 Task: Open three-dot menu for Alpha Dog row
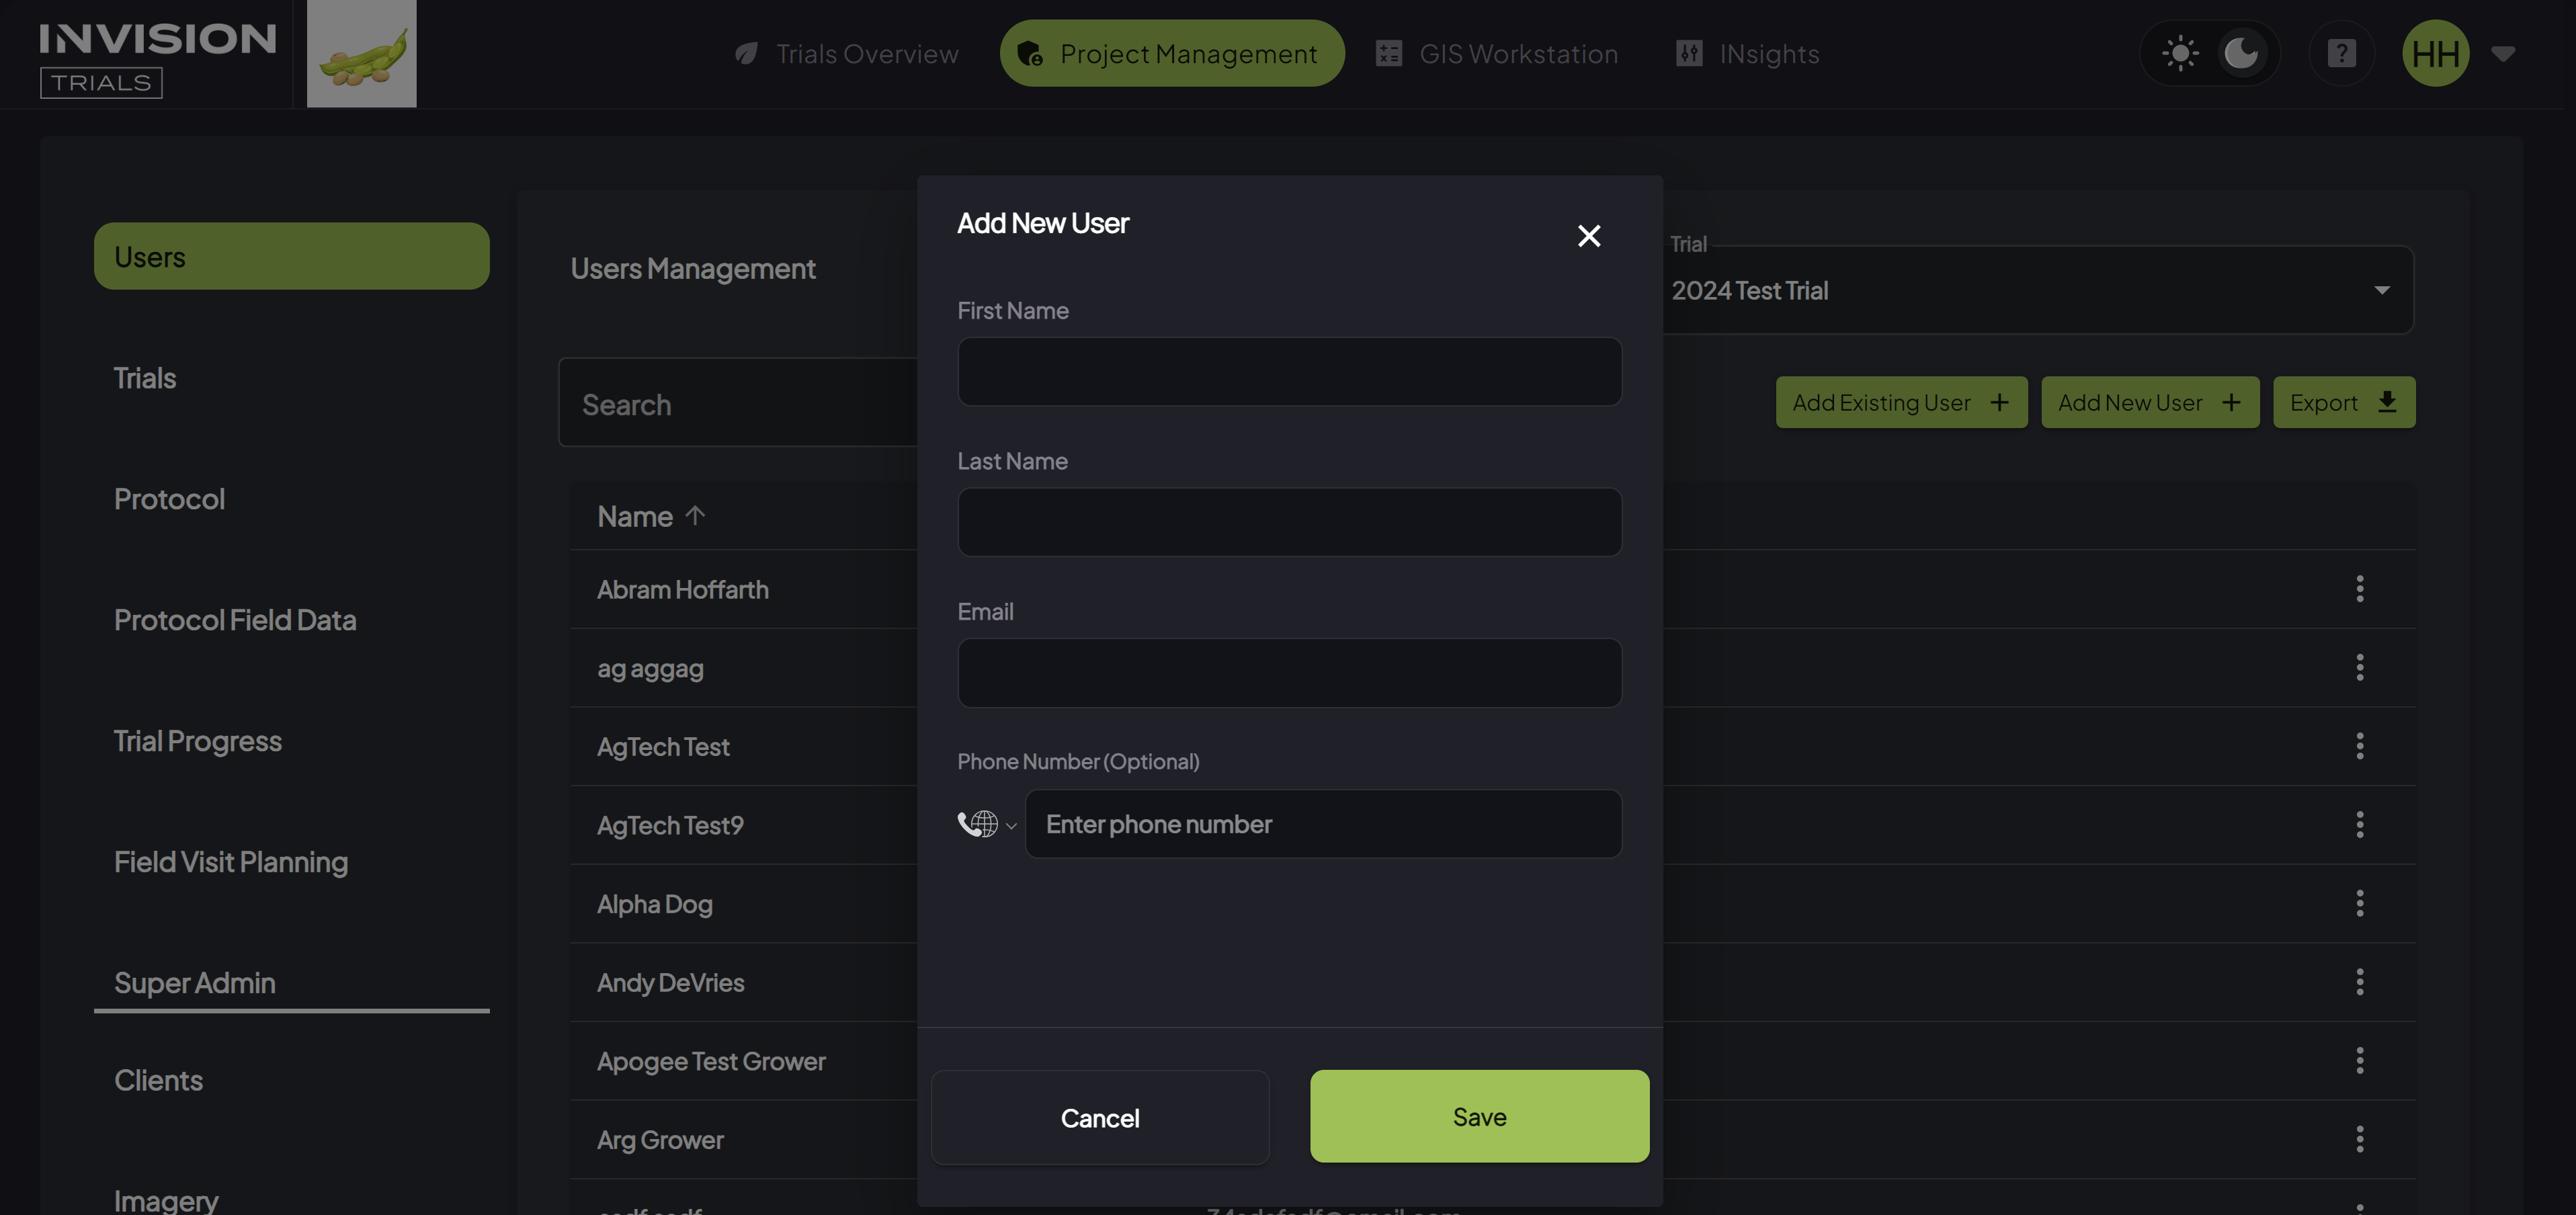click(2359, 903)
